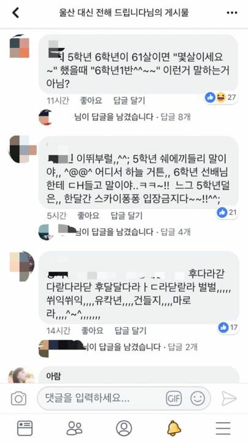Open the emoji smiley picker
The width and height of the screenshot is (248, 443).
(x=198, y=399)
